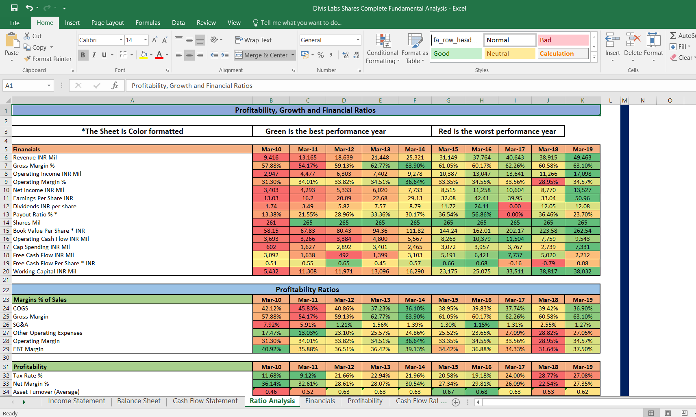Toggle Align Left
This screenshot has height=417, width=696.
pos(179,55)
